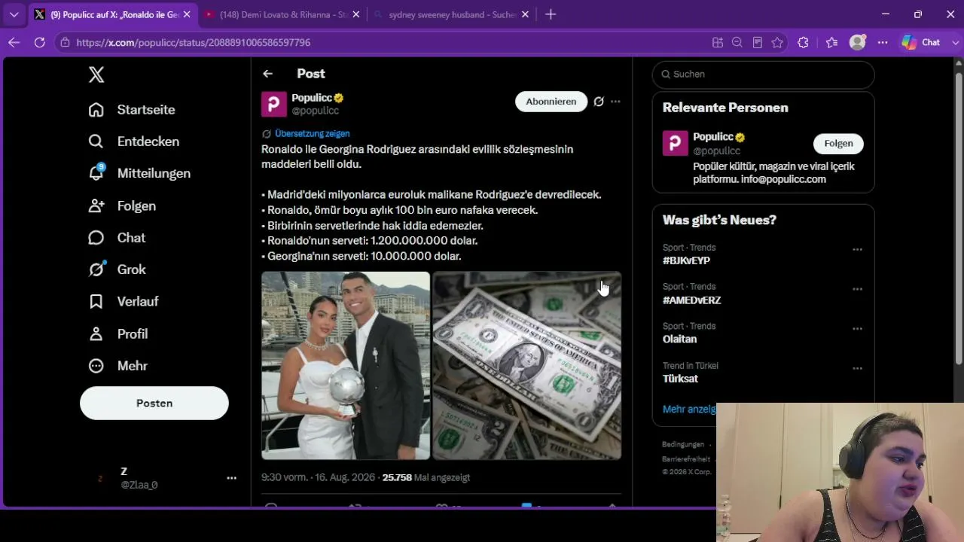The width and height of the screenshot is (964, 542).
Task: Click the Mehr circle icon
Action: point(96,366)
